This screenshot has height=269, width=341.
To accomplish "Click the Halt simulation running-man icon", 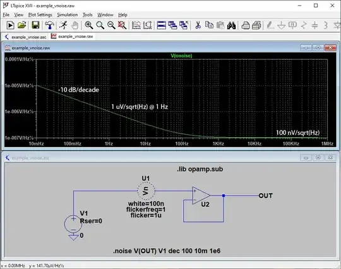I will pos(63,25).
